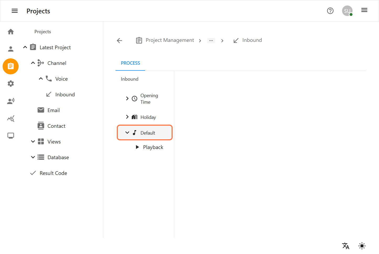Viewport: 379px width, 254px height.
Task: Open the settings gear sidebar icon
Action: tap(11, 84)
